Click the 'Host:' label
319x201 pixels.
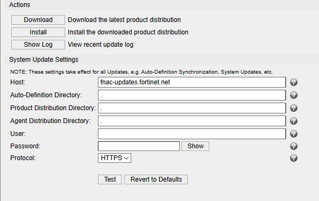(18, 82)
